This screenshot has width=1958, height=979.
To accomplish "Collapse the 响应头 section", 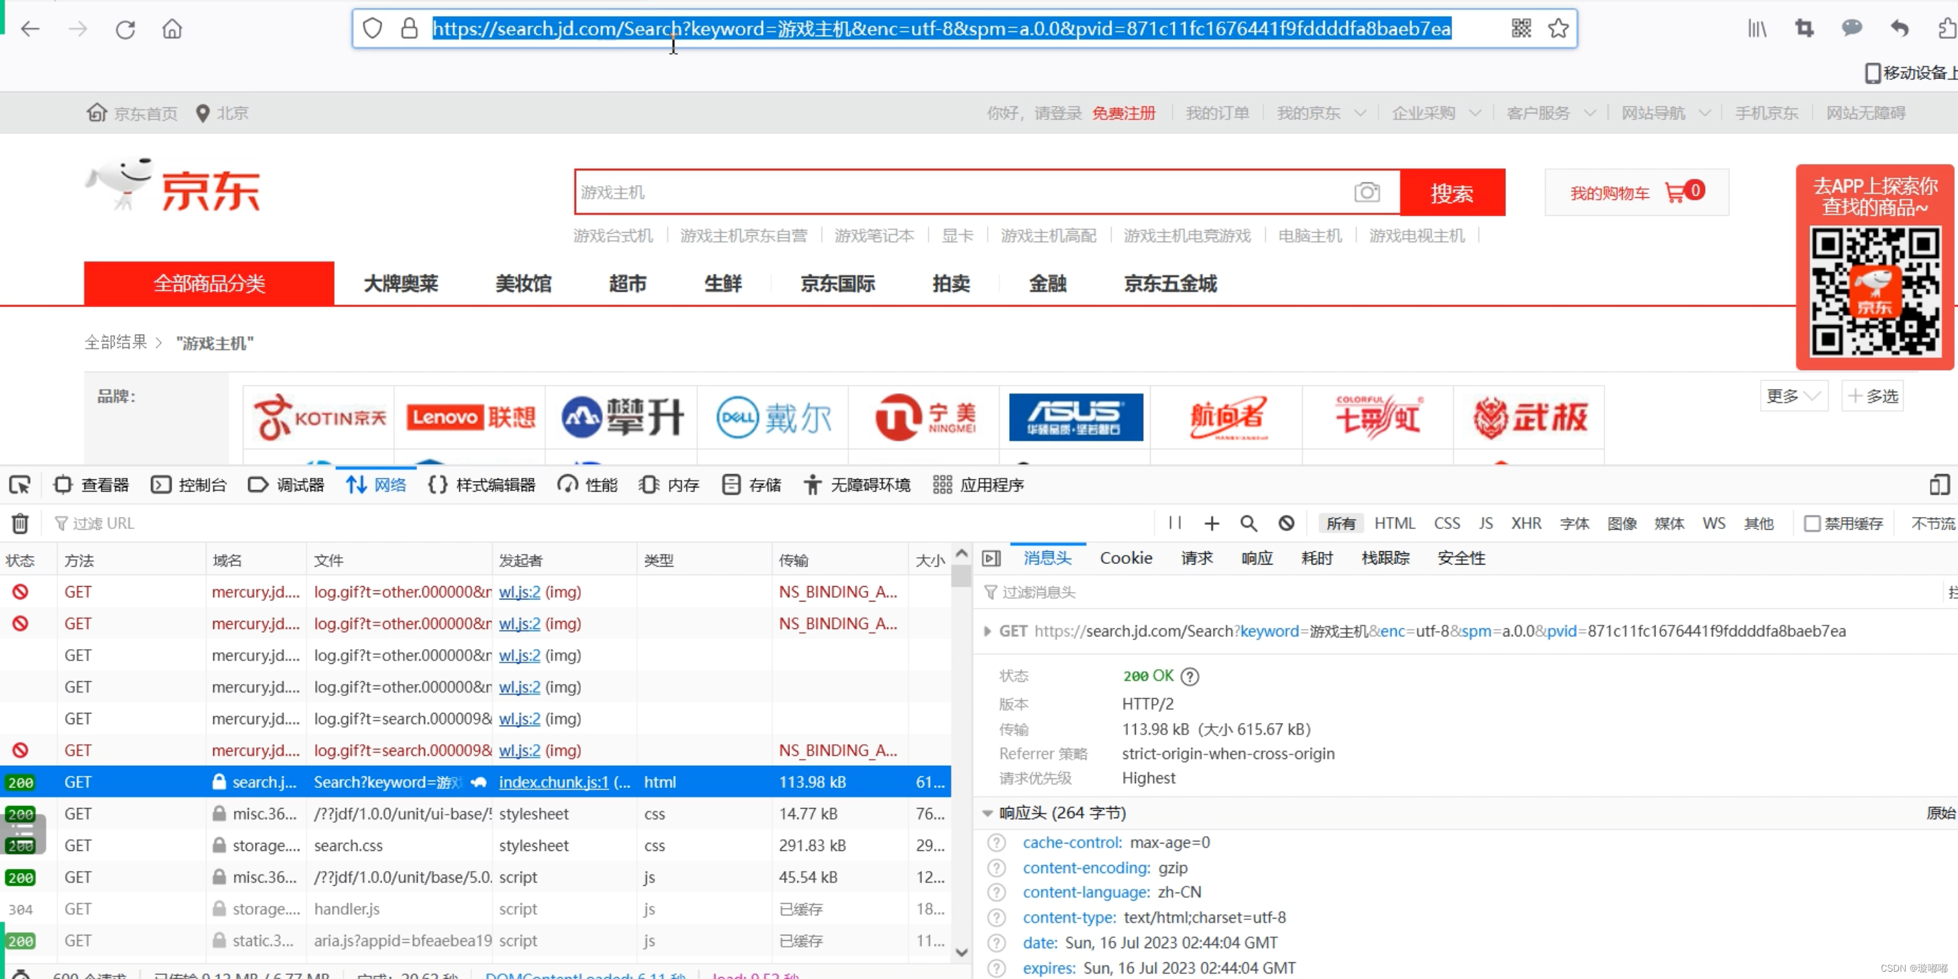I will tap(987, 813).
